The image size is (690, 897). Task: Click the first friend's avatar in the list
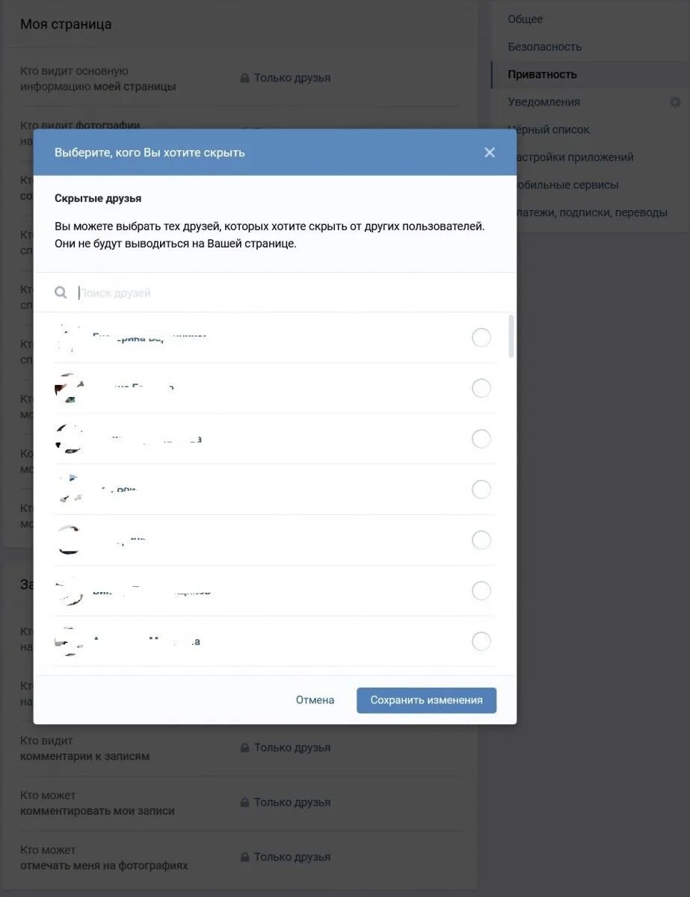pyautogui.click(x=70, y=338)
